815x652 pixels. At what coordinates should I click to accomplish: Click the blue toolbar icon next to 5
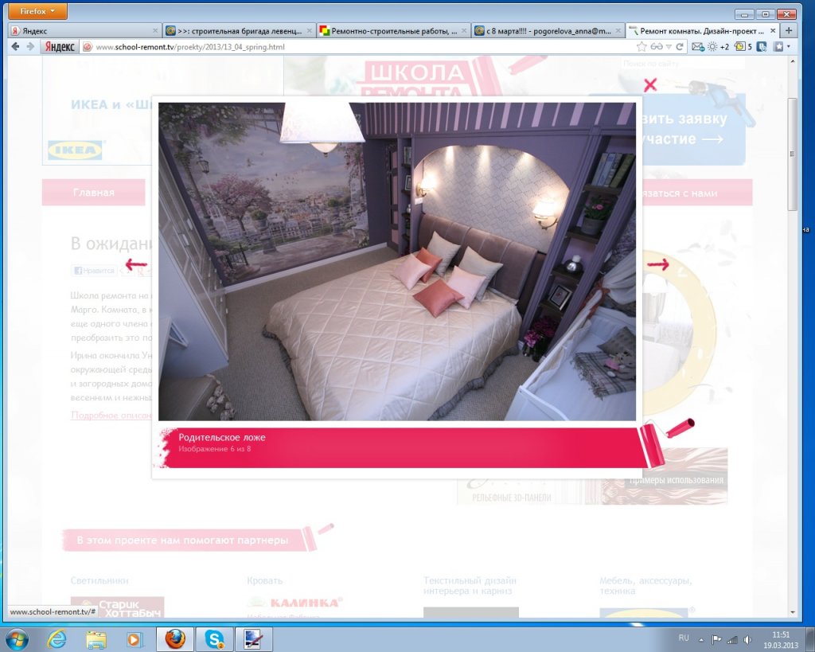762,47
